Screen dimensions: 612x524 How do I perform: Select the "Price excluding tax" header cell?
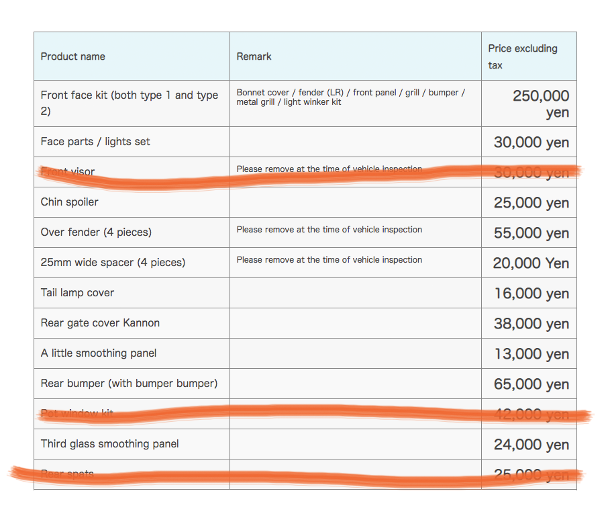click(x=522, y=56)
